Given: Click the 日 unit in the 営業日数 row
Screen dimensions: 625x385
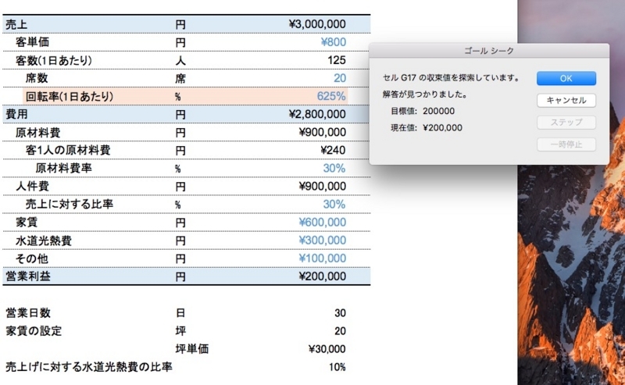Looking at the screenshot, I should pyautogui.click(x=180, y=313).
